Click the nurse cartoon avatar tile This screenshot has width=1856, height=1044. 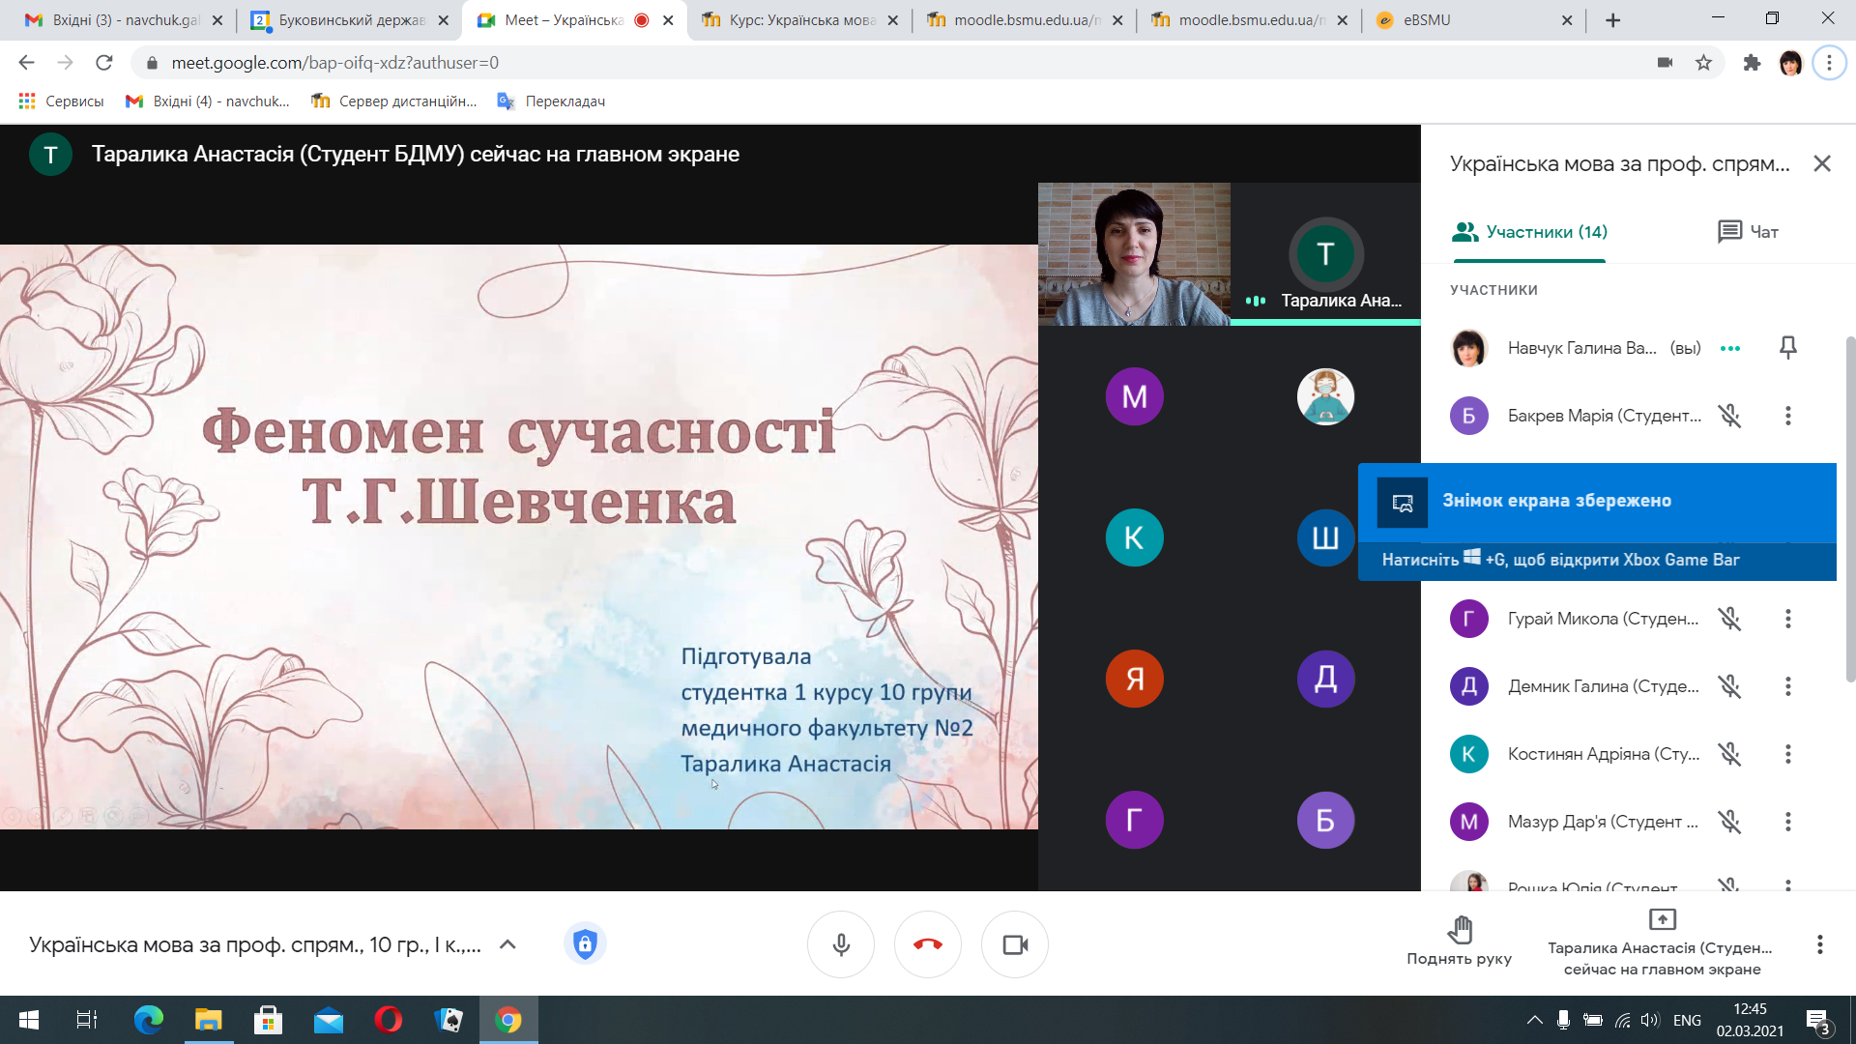1325,396
